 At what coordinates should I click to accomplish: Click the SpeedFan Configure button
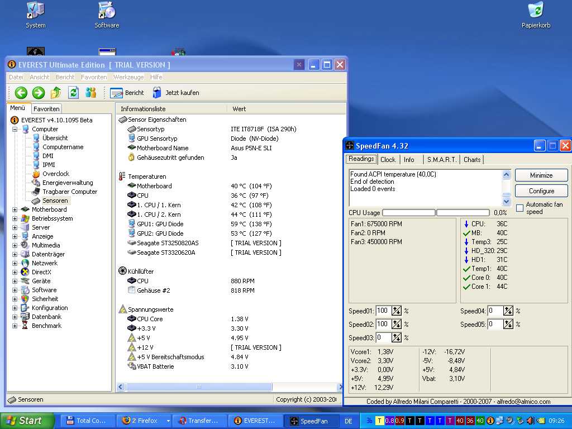pos(541,191)
